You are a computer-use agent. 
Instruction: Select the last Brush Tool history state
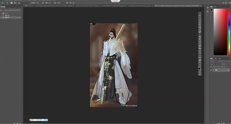tap(11, 17)
